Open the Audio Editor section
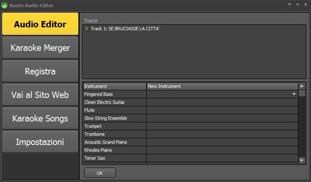 pyautogui.click(x=40, y=24)
